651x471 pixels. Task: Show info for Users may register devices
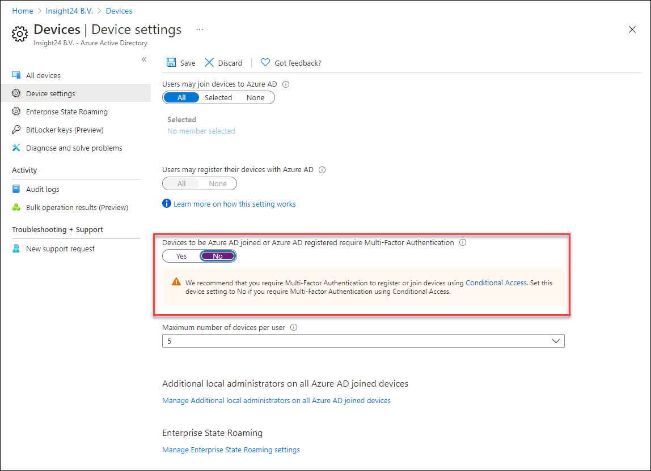(x=322, y=170)
